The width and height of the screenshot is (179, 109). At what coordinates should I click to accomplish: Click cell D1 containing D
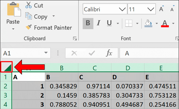click(x=128, y=77)
